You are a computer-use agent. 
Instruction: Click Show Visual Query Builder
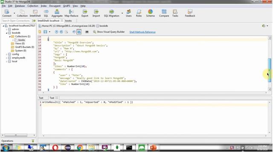pyautogui.click(x=109, y=32)
